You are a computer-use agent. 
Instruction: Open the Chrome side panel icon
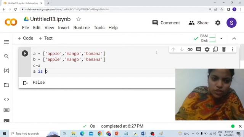pos(228,10)
